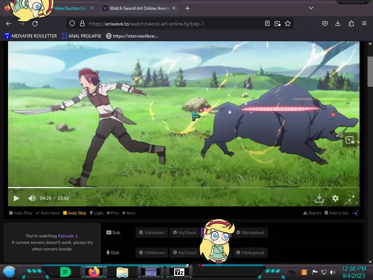Open the extensions puzzle menu
Viewport: 373px width, 280px height.
pyautogui.click(x=351, y=23)
